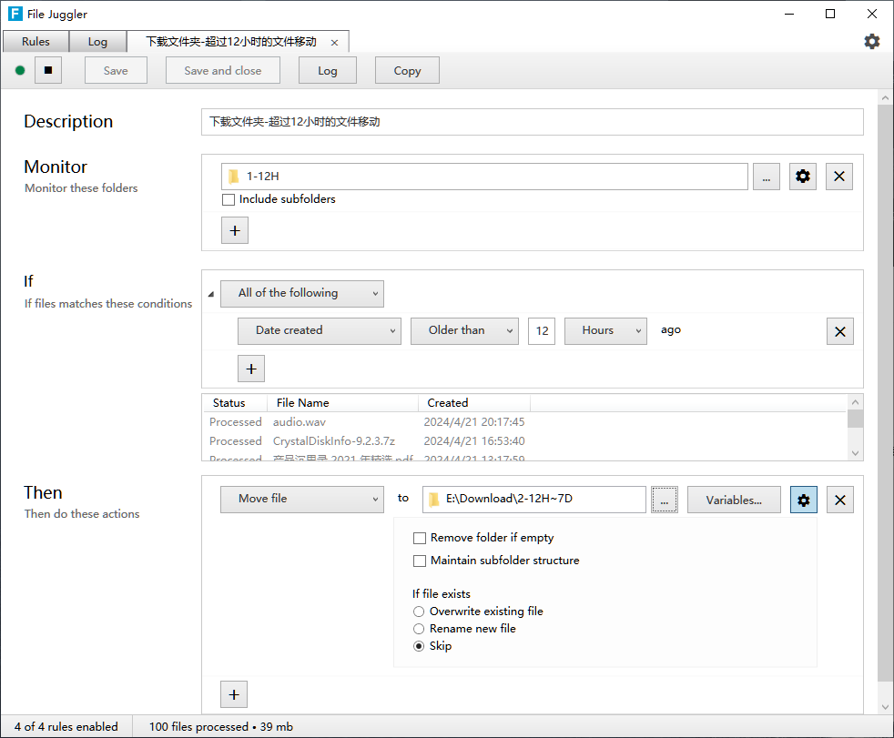Click the Variables... button

(734, 500)
